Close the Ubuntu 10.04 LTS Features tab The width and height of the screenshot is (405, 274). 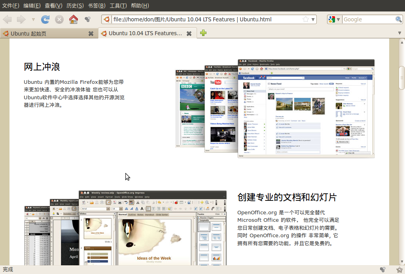pos(189,34)
